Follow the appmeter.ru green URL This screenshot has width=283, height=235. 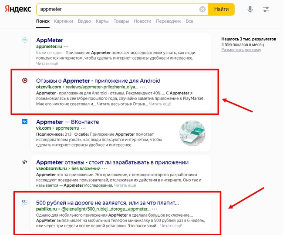click(x=49, y=47)
